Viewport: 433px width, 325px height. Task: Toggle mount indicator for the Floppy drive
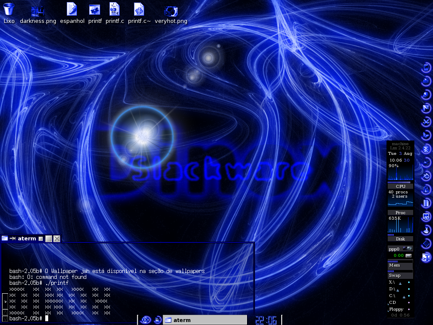pyautogui.click(x=409, y=309)
